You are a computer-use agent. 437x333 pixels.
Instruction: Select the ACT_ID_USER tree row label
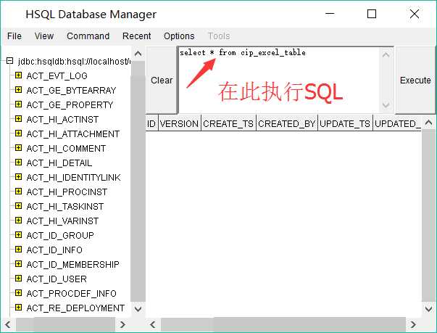[57, 279]
